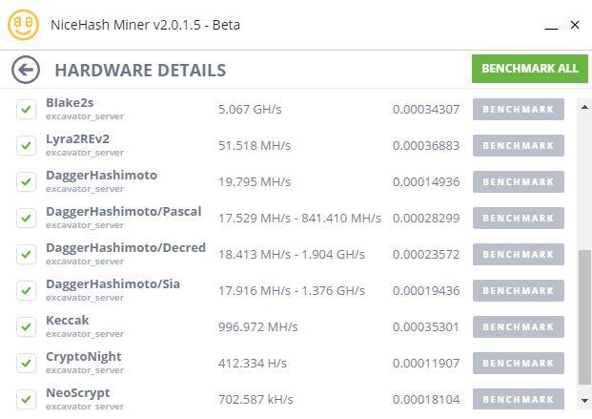592x419 pixels.
Task: Start the Keccak benchmark
Action: [519, 327]
